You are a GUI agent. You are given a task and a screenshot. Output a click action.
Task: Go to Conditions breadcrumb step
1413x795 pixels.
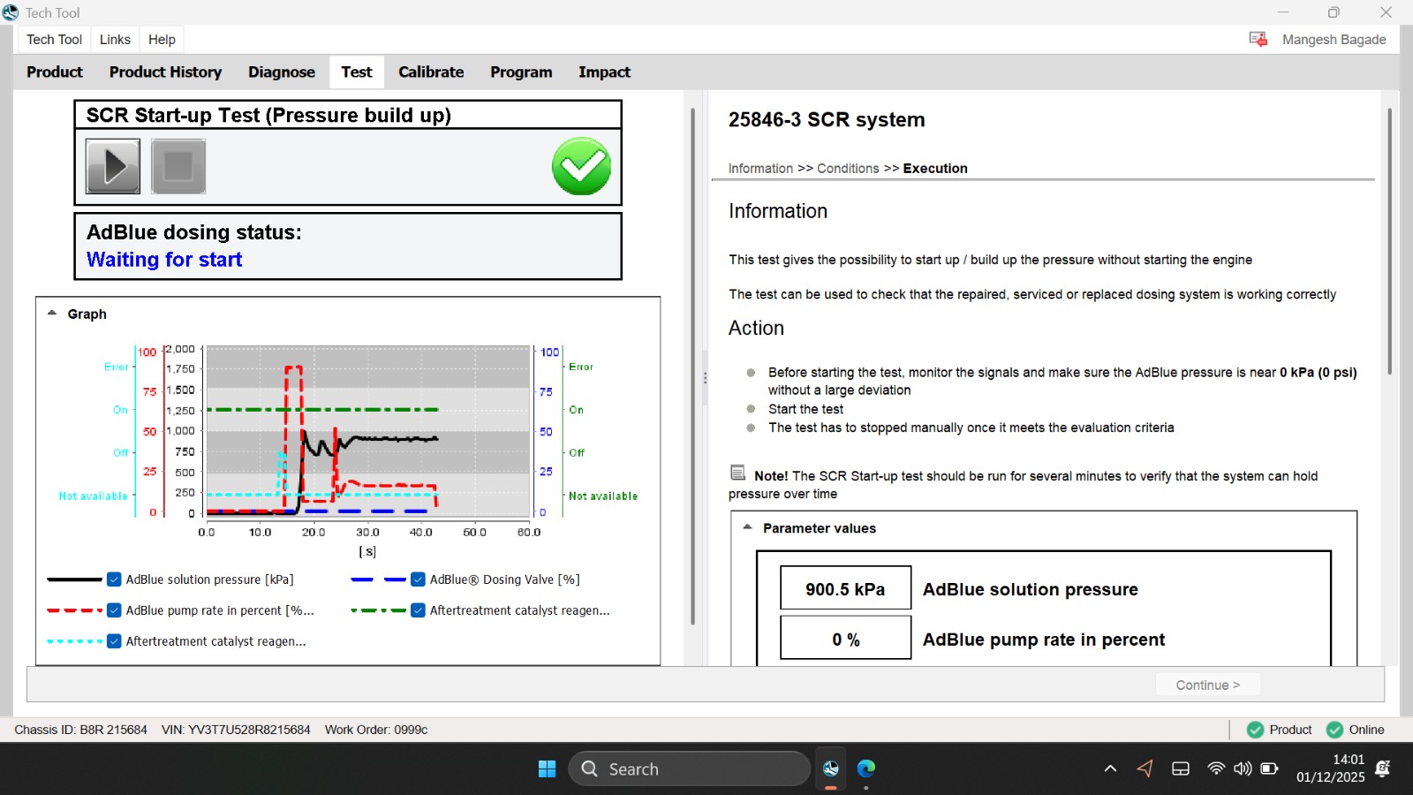pos(848,168)
